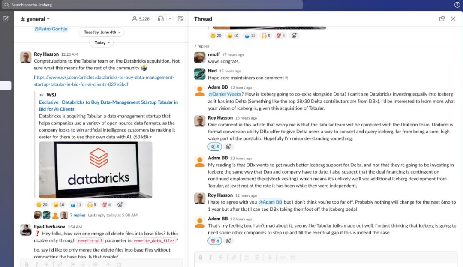Click code block icon in thread composer
The image size is (463, 267).
293,258
